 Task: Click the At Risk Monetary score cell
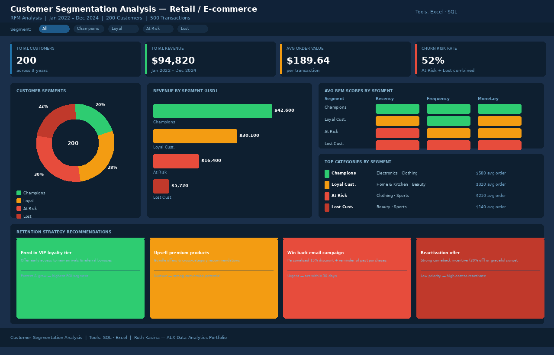click(499, 133)
